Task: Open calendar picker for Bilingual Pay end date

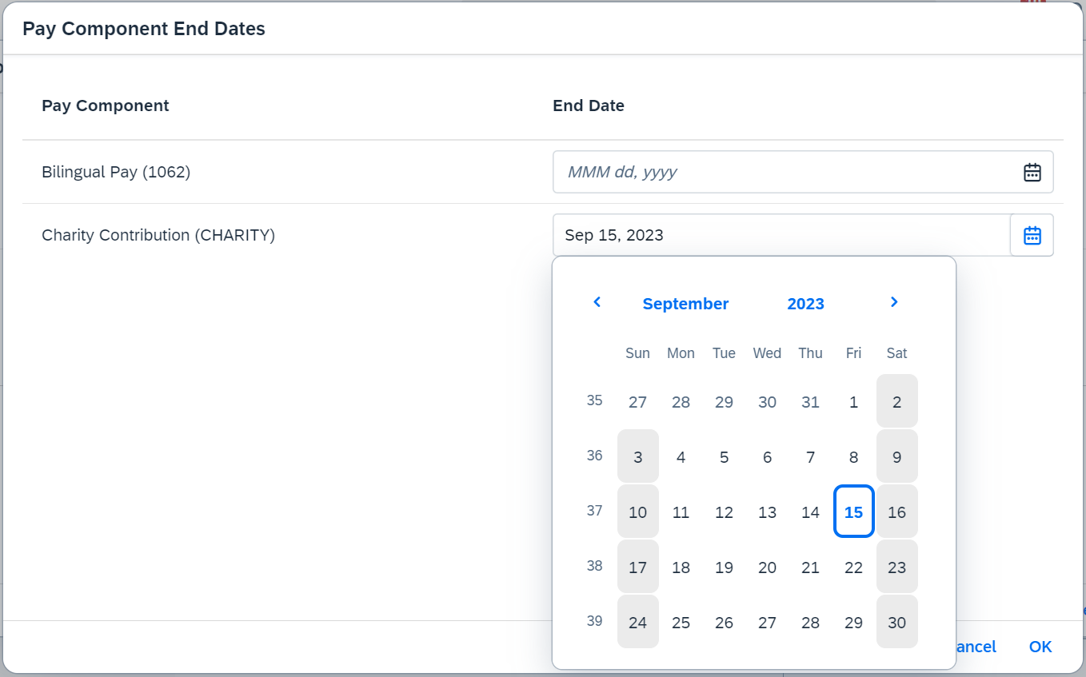Action: (1032, 172)
